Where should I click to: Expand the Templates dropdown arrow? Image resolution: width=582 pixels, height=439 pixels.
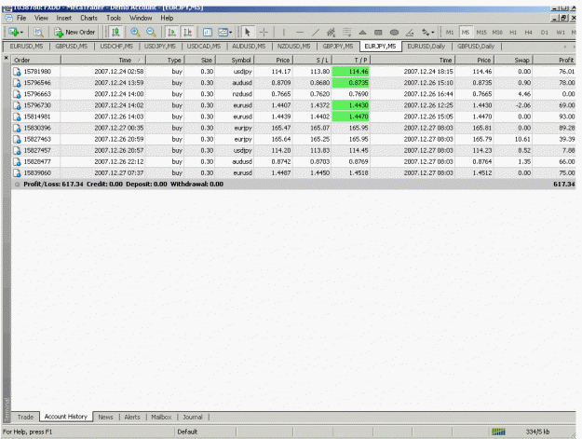(231, 33)
